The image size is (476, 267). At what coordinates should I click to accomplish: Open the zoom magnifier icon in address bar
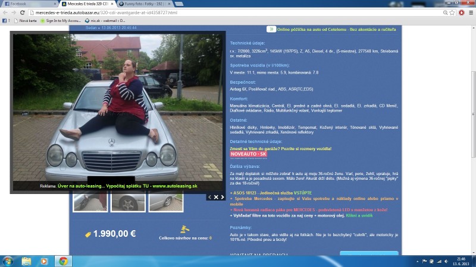(x=445, y=12)
